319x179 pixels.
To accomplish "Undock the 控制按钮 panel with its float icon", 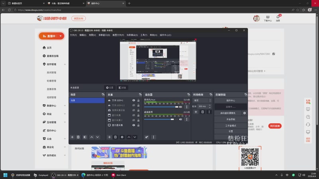I will tap(246, 95).
